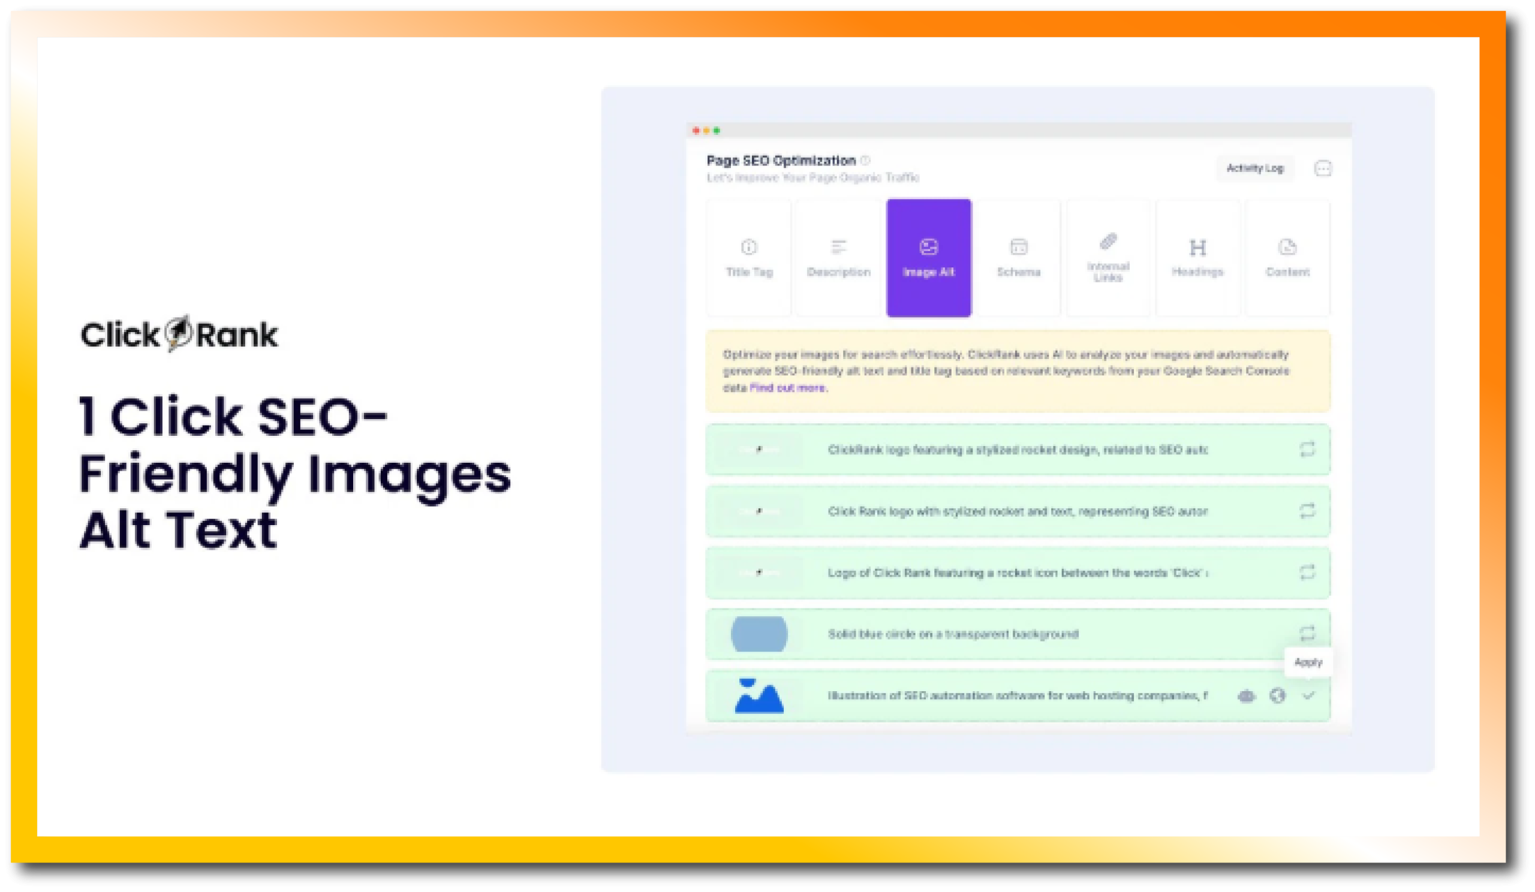Click alt text 'Logo of Click Rank featuring a rocket icon'
Image resolution: width=1535 pixels, height=892 pixels.
tap(1018, 572)
